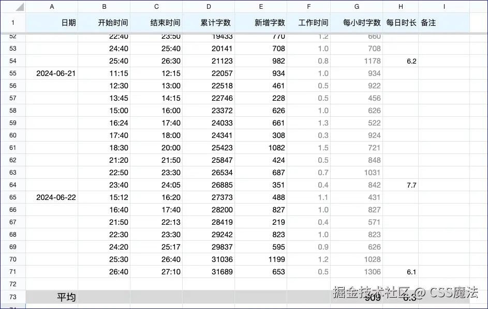Screen dimensions: 488x309
Task: Click the 累计字数 header cell
Action: pos(209,23)
